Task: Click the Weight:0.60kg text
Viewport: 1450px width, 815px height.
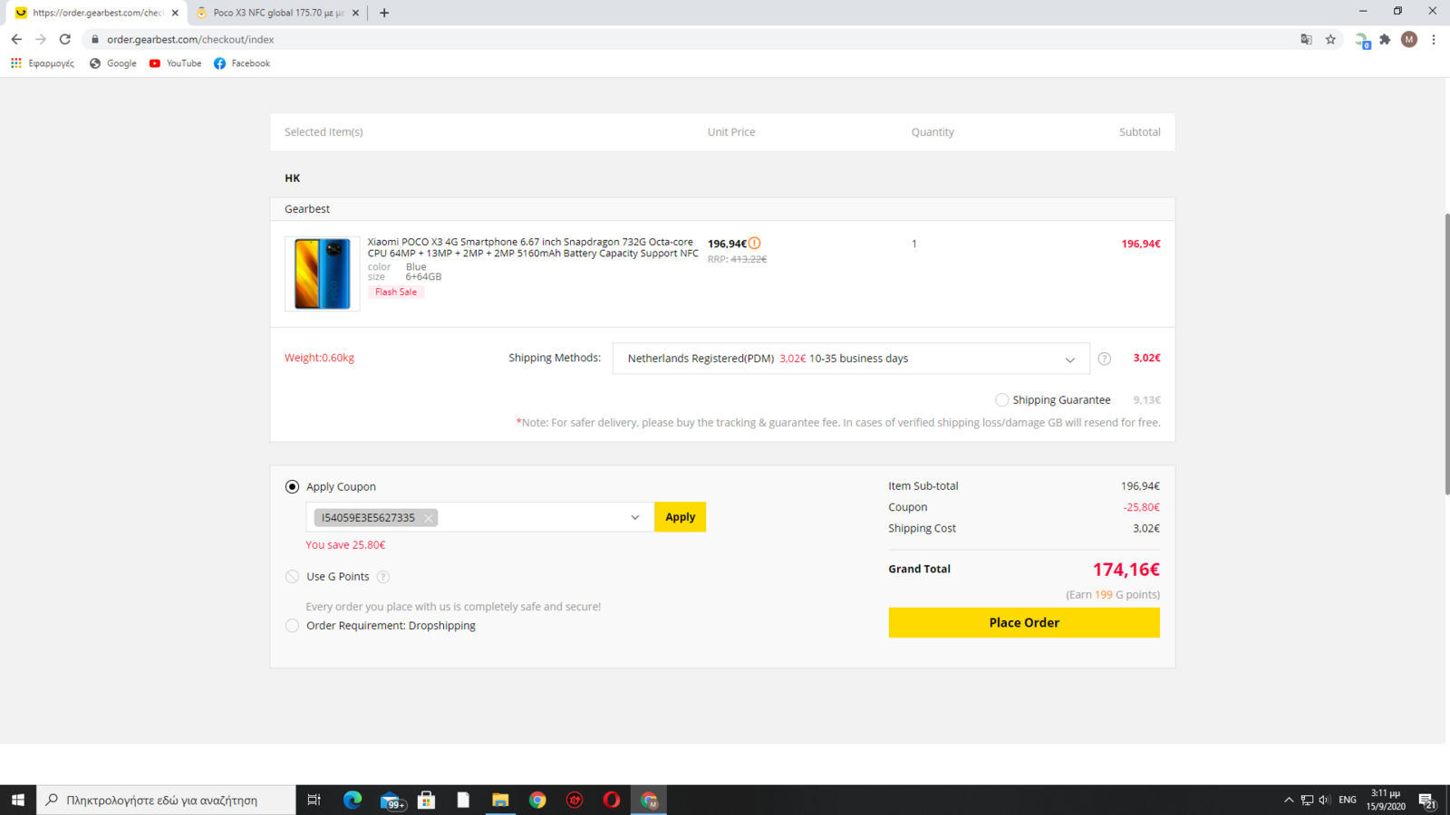Action: coord(319,358)
